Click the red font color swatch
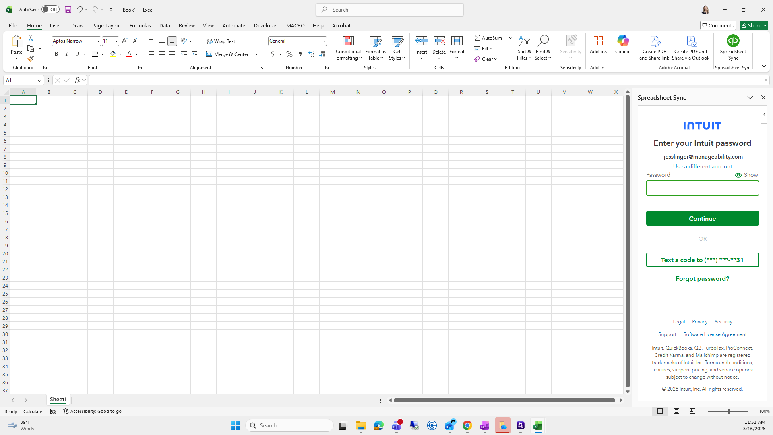The height and width of the screenshot is (435, 773). [129, 54]
